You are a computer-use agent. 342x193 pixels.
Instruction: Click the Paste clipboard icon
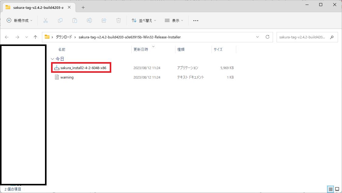(75, 20)
